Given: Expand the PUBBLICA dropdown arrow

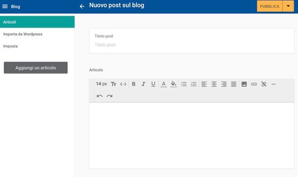Looking at the screenshot, I should pyautogui.click(x=288, y=6).
